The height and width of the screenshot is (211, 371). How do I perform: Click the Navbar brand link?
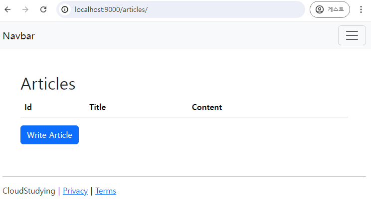(18, 36)
